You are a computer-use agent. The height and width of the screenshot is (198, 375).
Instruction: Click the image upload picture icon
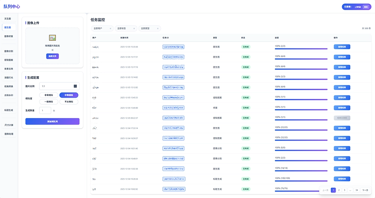(x=52, y=38)
